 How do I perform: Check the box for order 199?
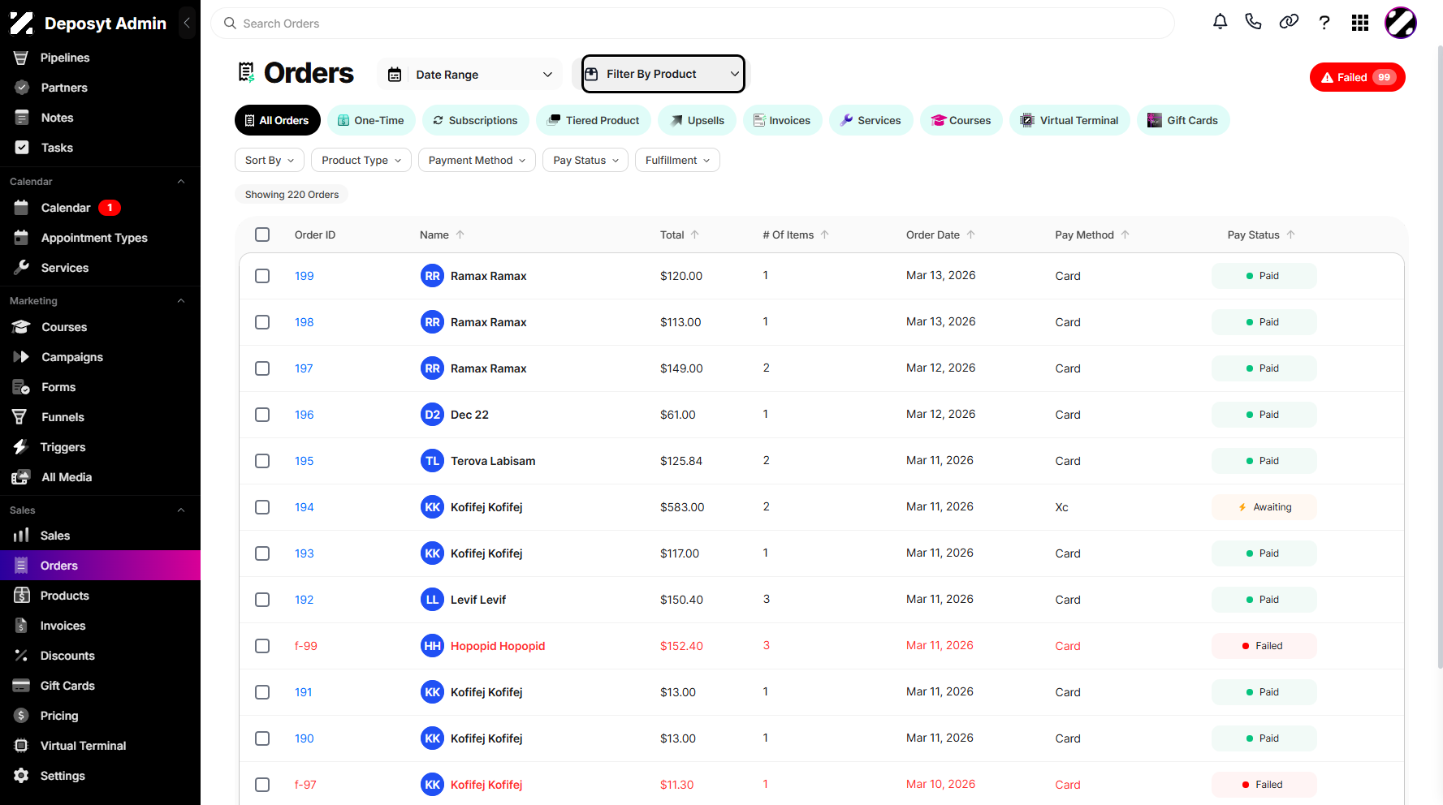click(262, 276)
